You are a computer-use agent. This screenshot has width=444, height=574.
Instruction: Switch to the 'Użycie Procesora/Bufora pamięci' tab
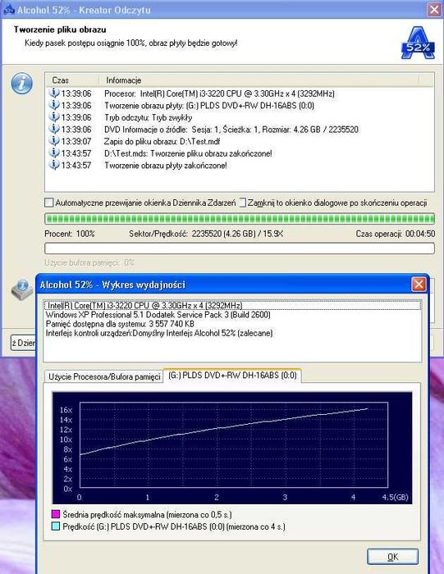click(104, 376)
